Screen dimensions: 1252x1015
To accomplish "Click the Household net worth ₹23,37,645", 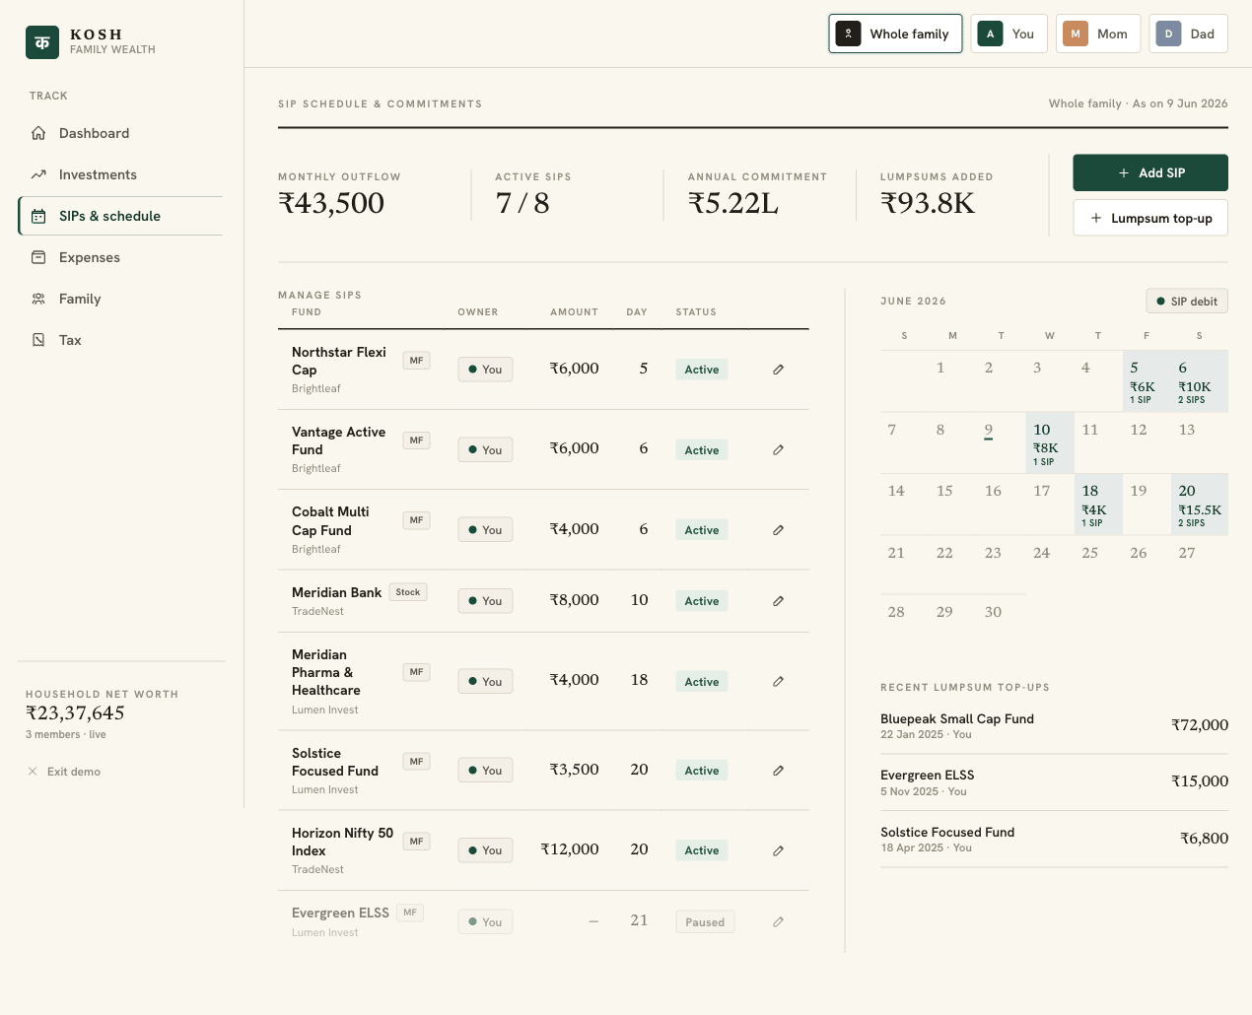I will pyautogui.click(x=75, y=712).
